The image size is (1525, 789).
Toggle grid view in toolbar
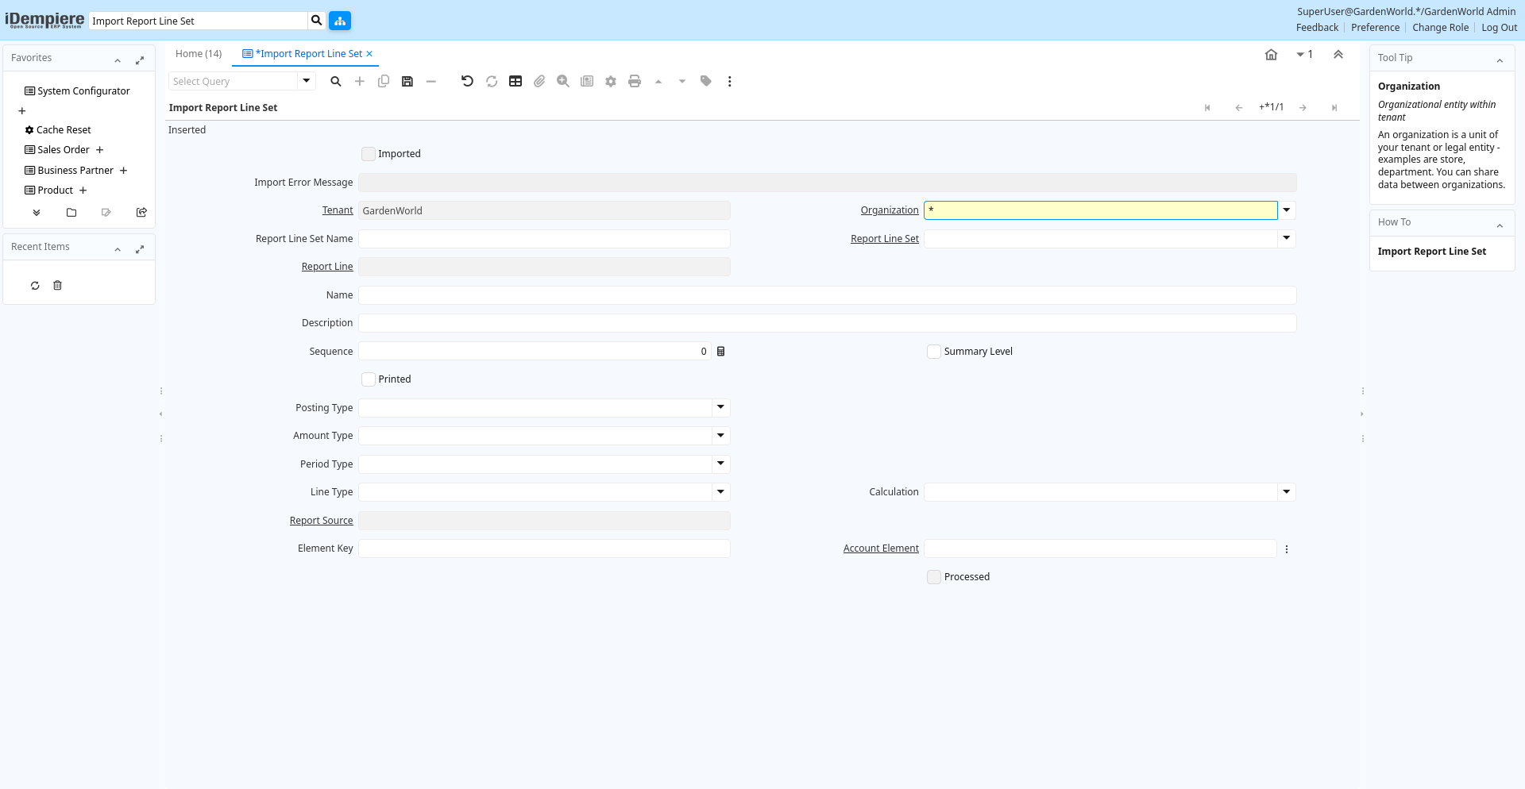tap(515, 81)
